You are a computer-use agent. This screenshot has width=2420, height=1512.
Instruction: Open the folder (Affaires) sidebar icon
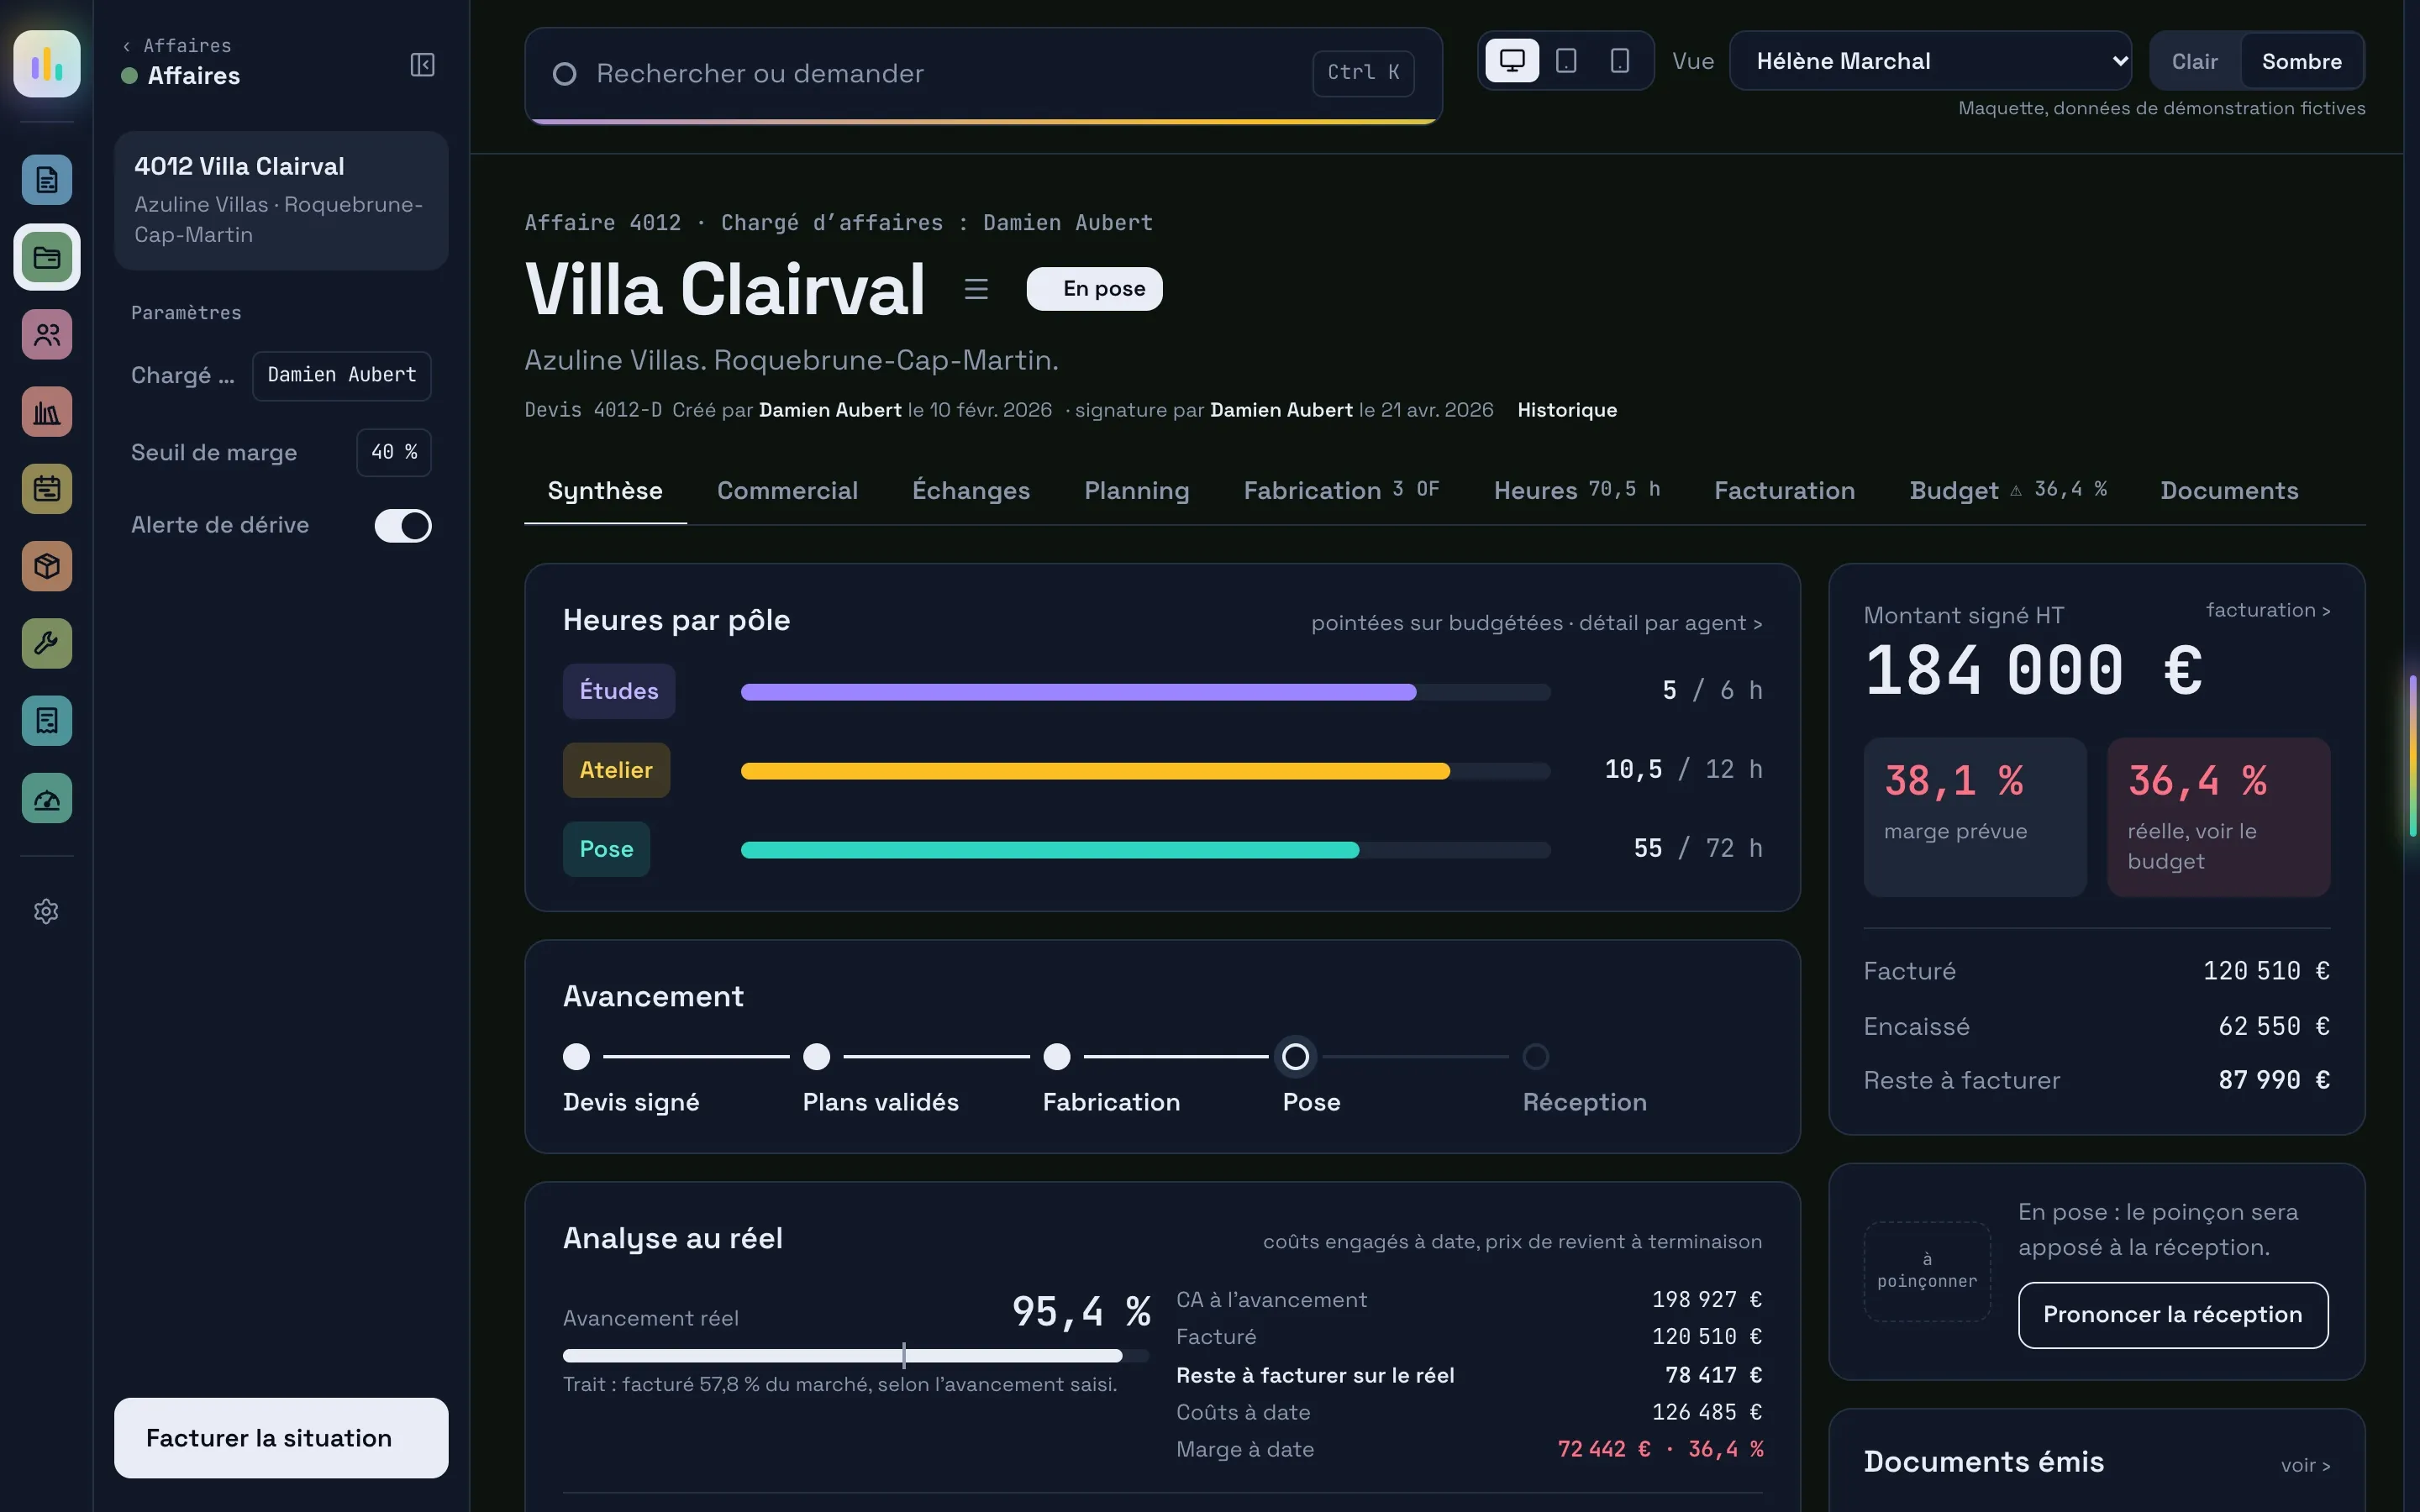pos(47,257)
